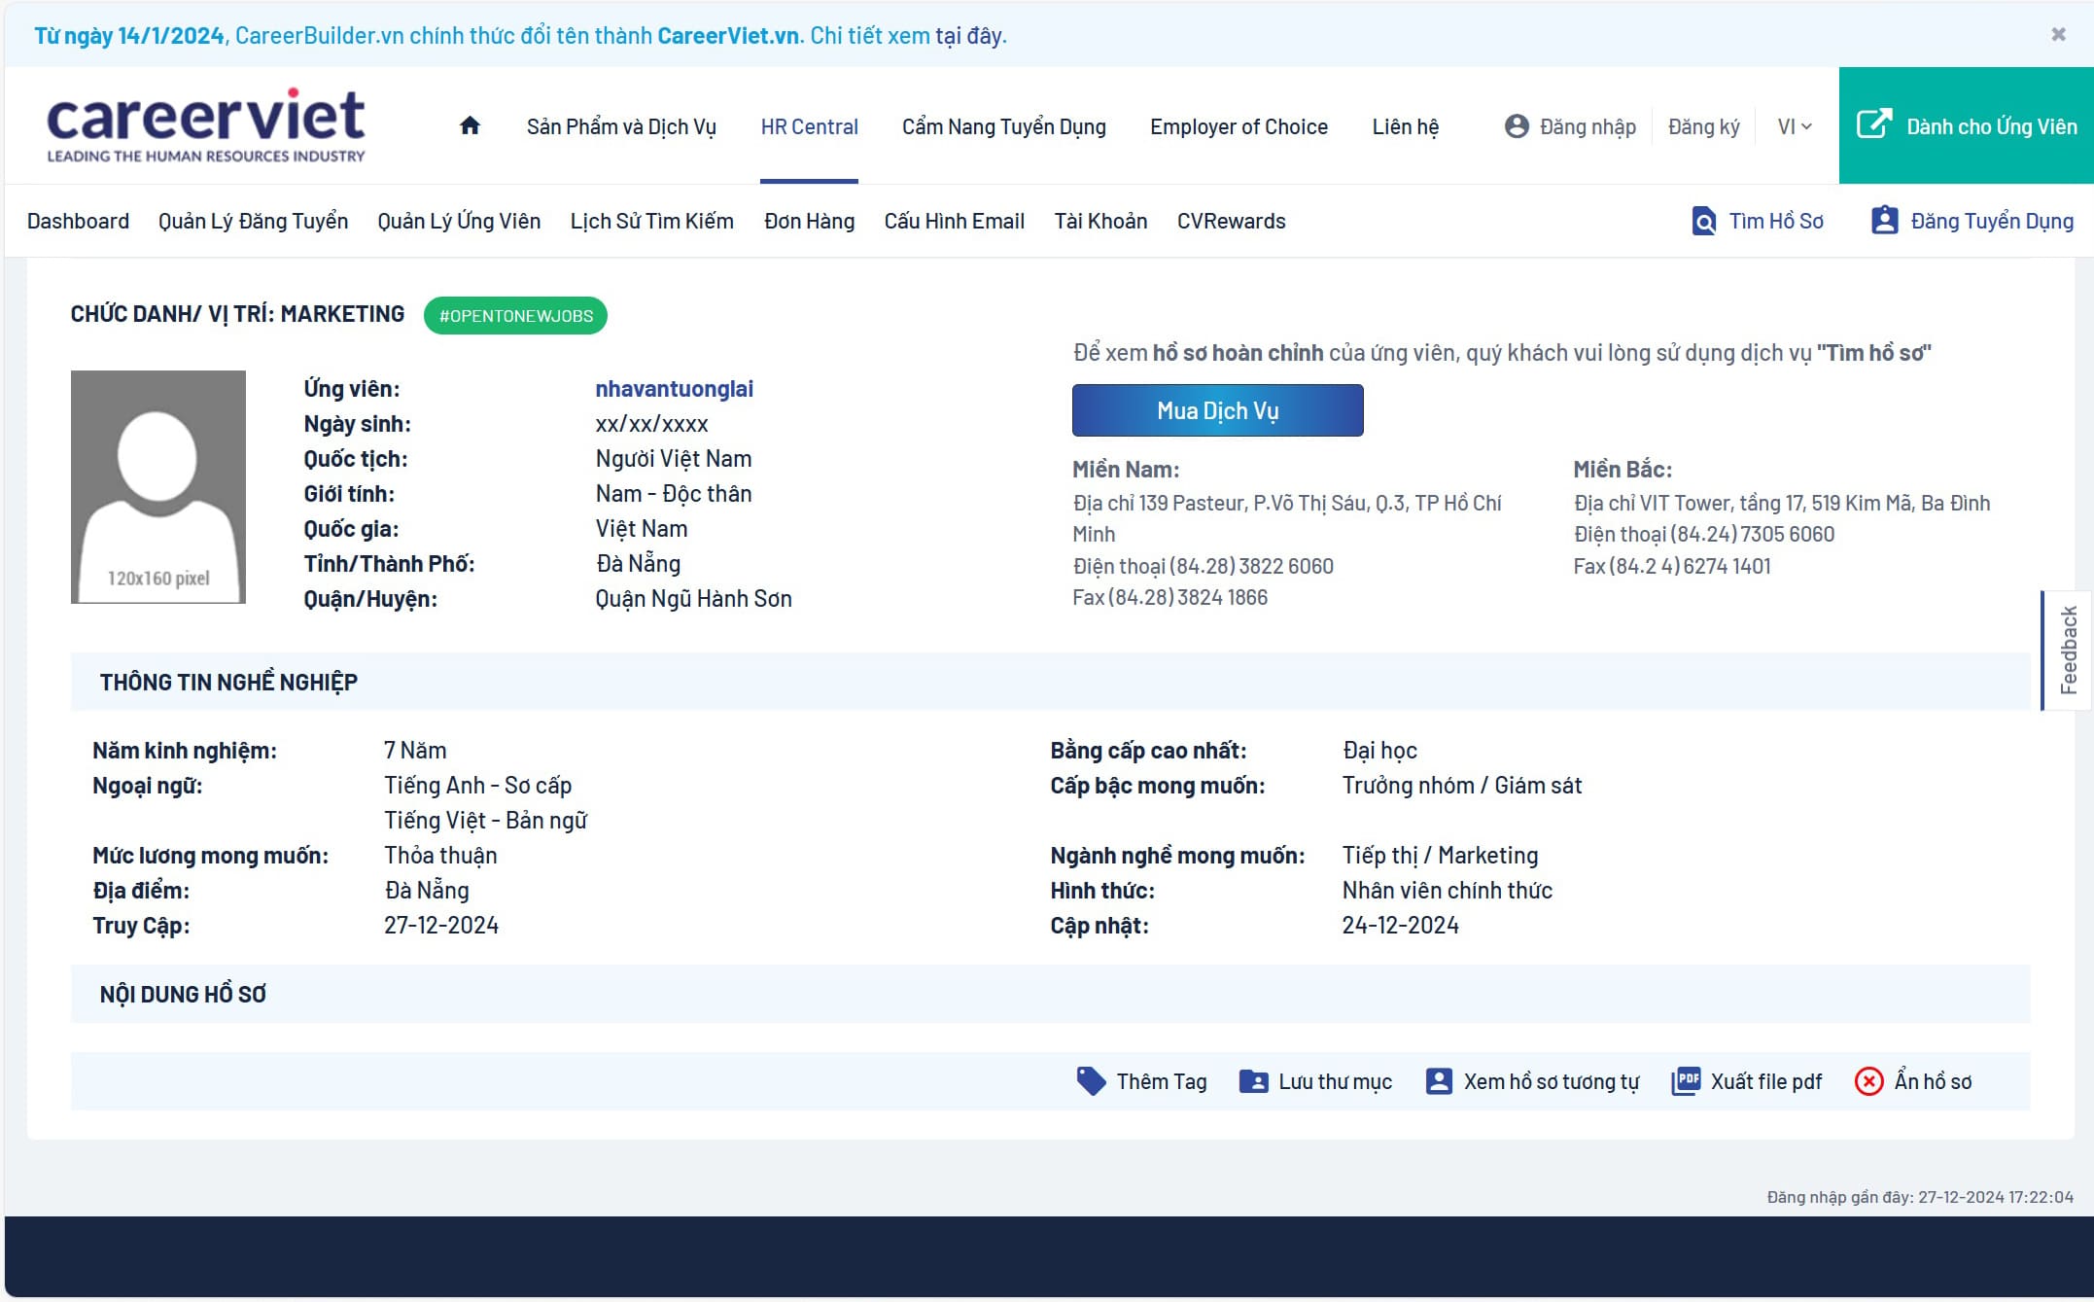Click the red X icon for Ẩn hồ sơ
Viewport: 2094px width, 1302px height.
tap(1868, 1081)
